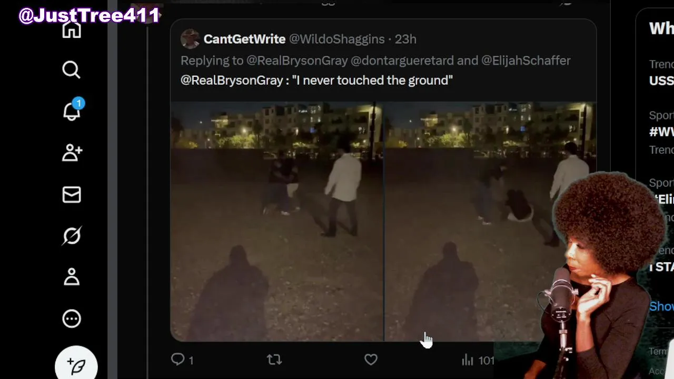The height and width of the screenshot is (379, 674).
Task: Open the @WildoShaggins handle link
Action: click(336, 39)
